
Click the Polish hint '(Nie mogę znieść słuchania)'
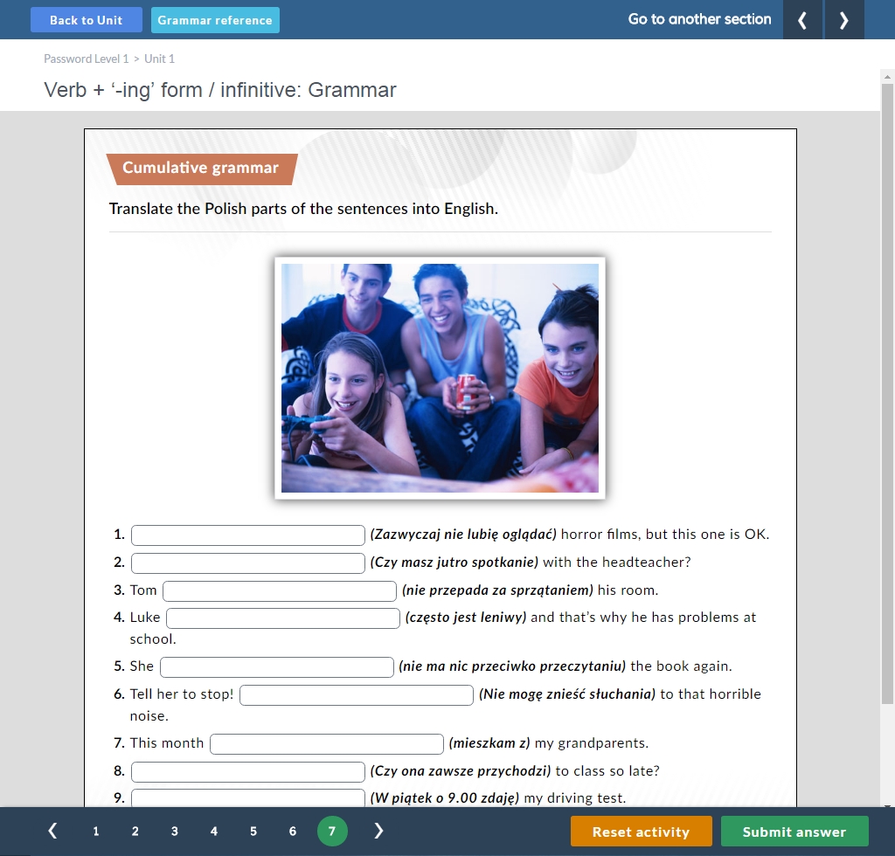click(x=567, y=694)
